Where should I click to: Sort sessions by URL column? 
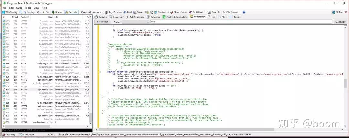(57, 17)
